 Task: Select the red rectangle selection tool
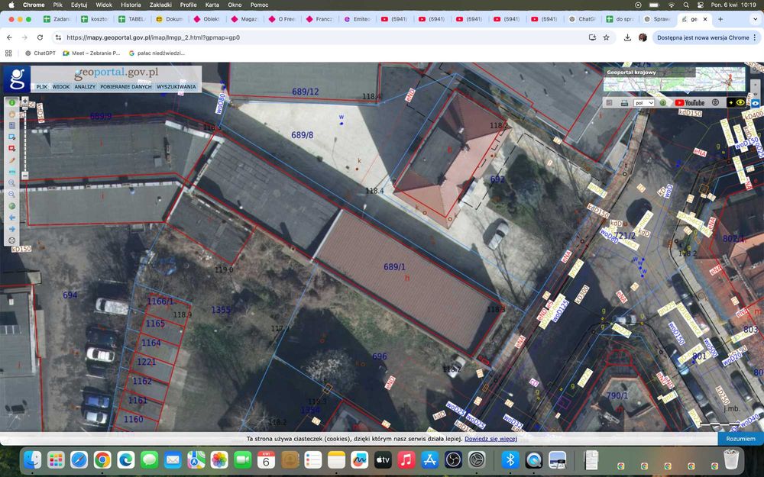click(12, 149)
